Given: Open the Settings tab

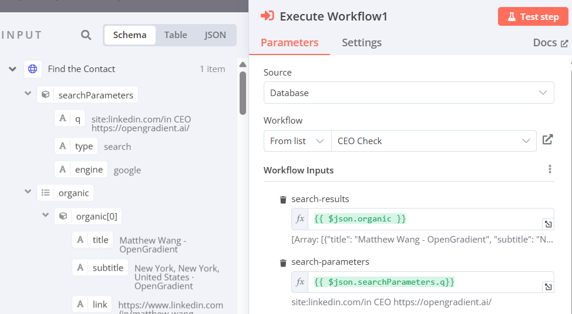Looking at the screenshot, I should [362, 43].
